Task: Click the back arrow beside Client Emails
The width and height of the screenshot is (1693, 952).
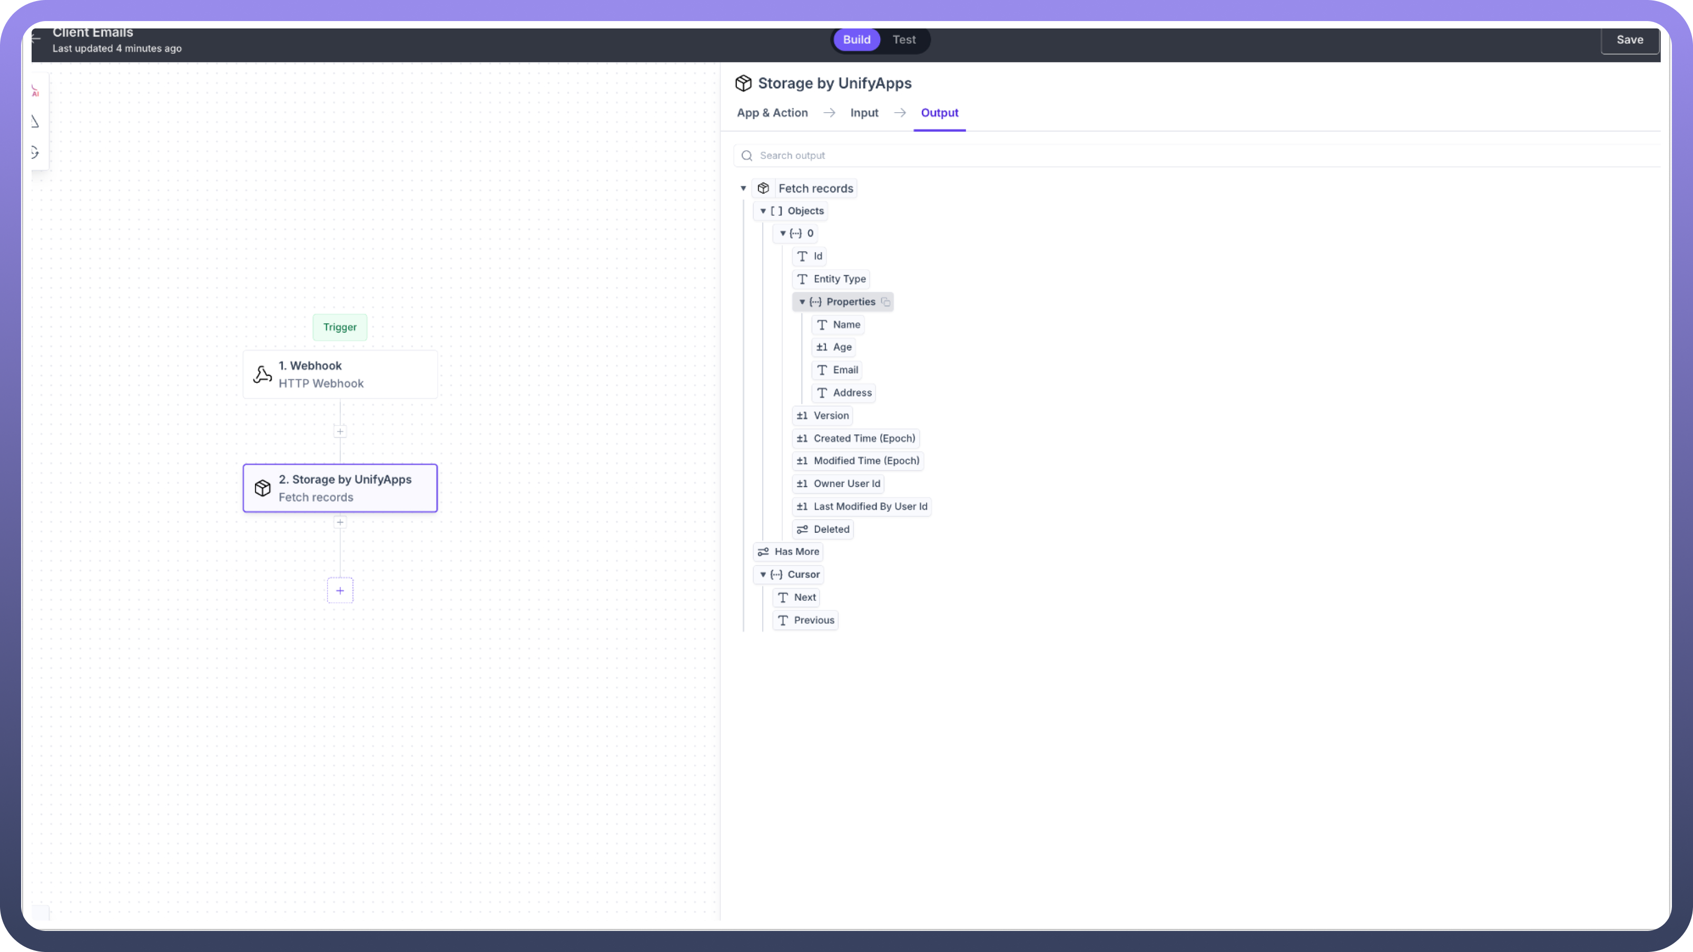Action: 37,39
